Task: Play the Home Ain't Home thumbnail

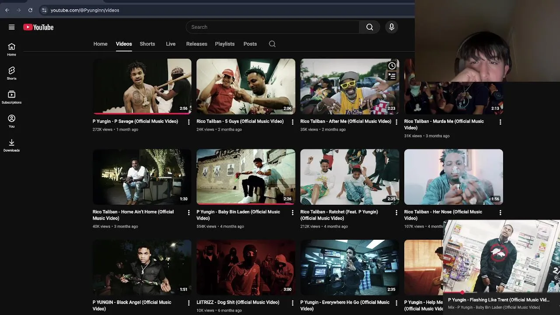Action: click(142, 177)
